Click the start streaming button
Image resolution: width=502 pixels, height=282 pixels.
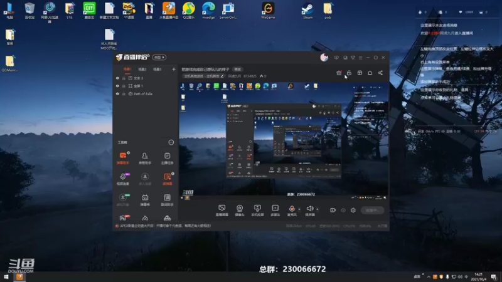(x=372, y=210)
